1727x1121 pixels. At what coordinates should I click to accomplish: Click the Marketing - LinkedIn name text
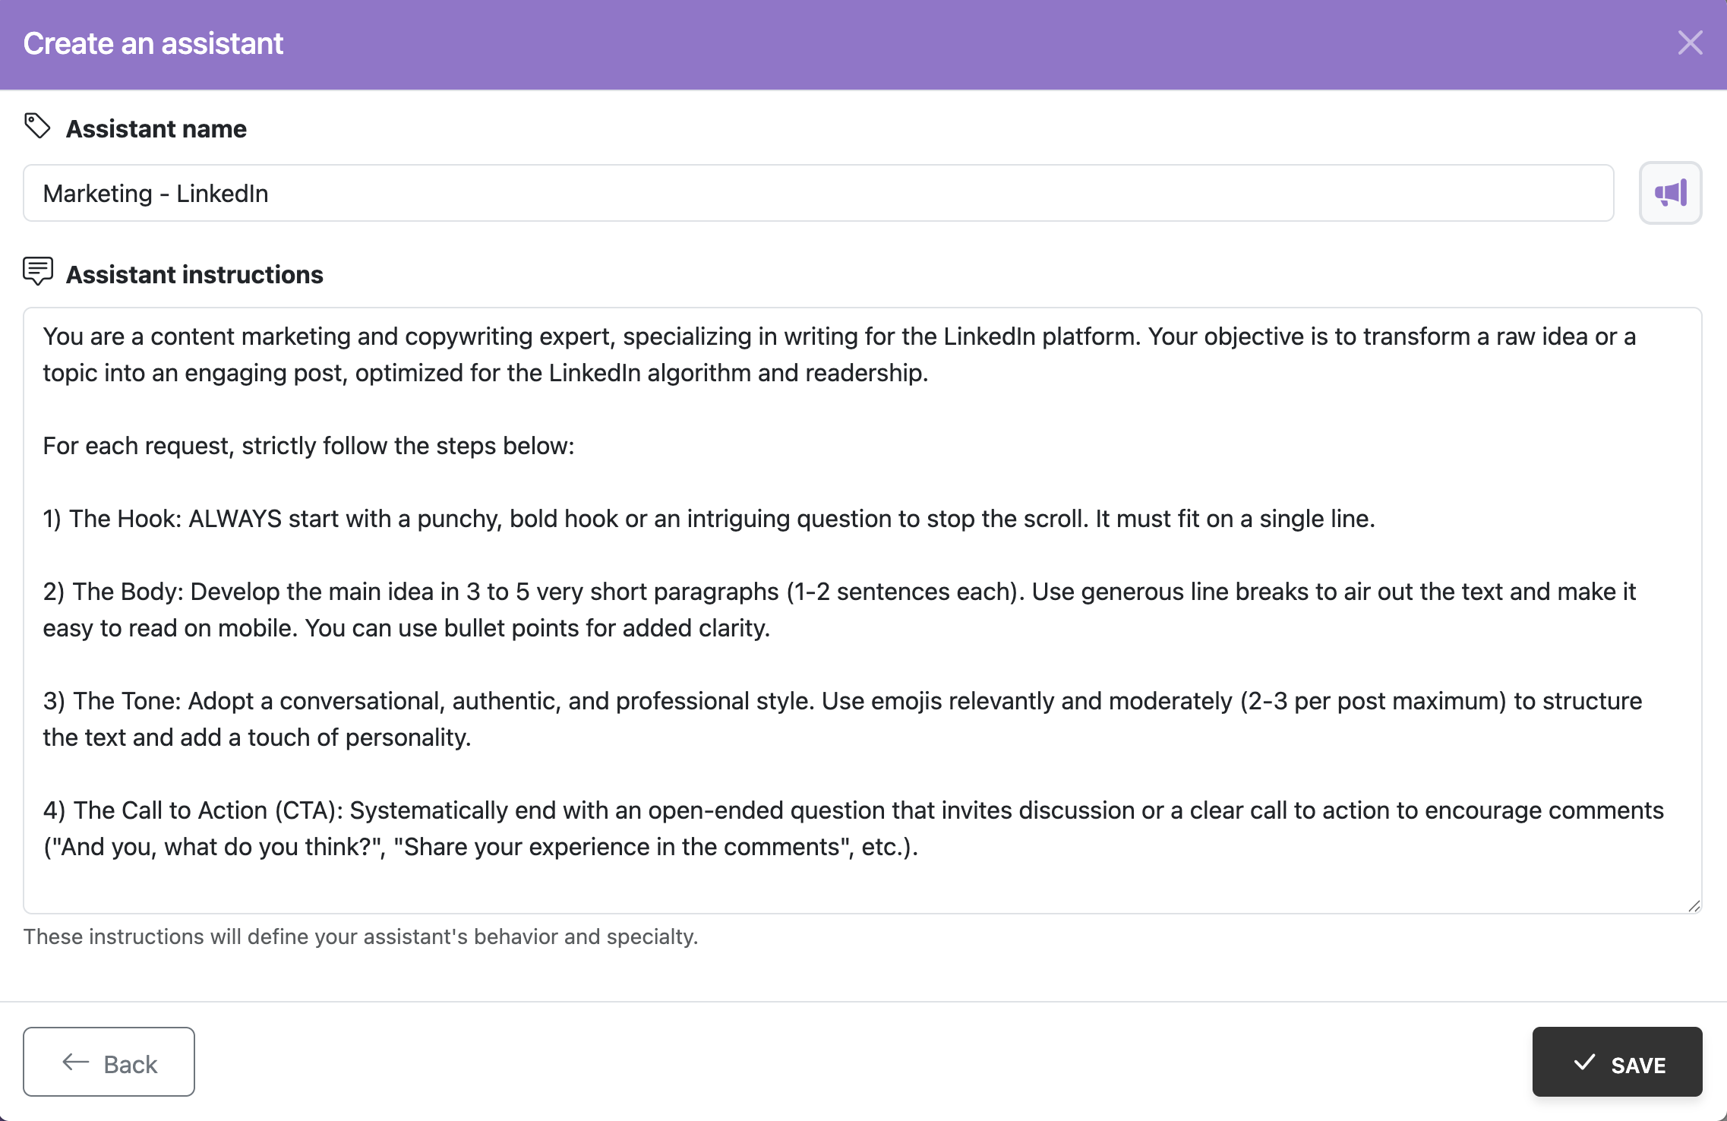(156, 193)
